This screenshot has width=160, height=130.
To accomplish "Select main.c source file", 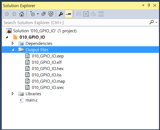I will (32, 100).
